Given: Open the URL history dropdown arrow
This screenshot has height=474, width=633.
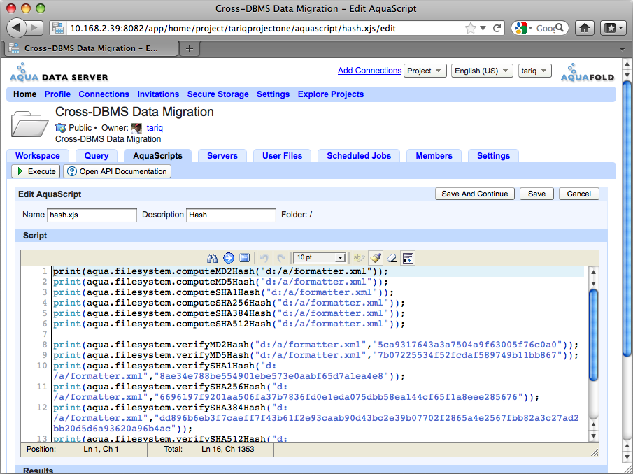Looking at the screenshot, I should coord(483,28).
